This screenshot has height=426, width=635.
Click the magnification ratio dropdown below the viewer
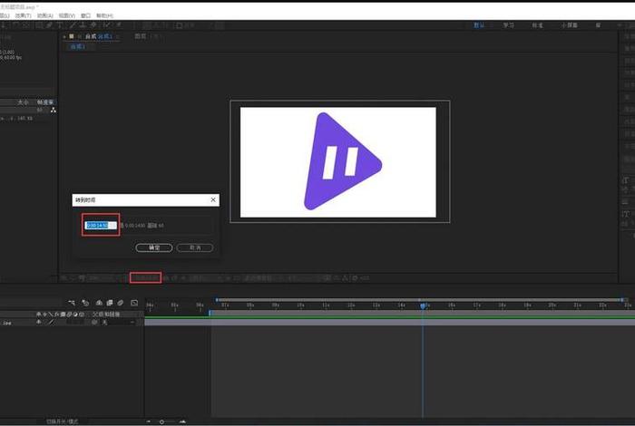click(x=102, y=278)
